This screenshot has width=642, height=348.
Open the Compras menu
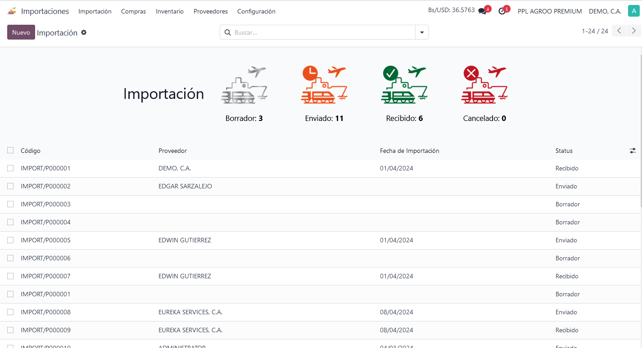(133, 11)
